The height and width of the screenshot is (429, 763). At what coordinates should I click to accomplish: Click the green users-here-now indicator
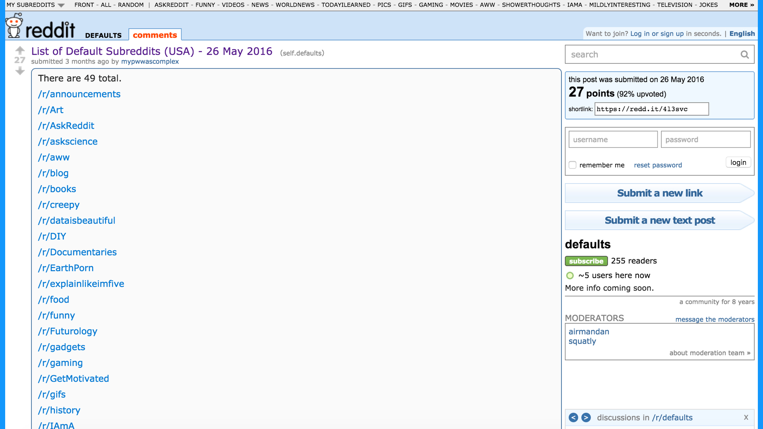coord(570,276)
